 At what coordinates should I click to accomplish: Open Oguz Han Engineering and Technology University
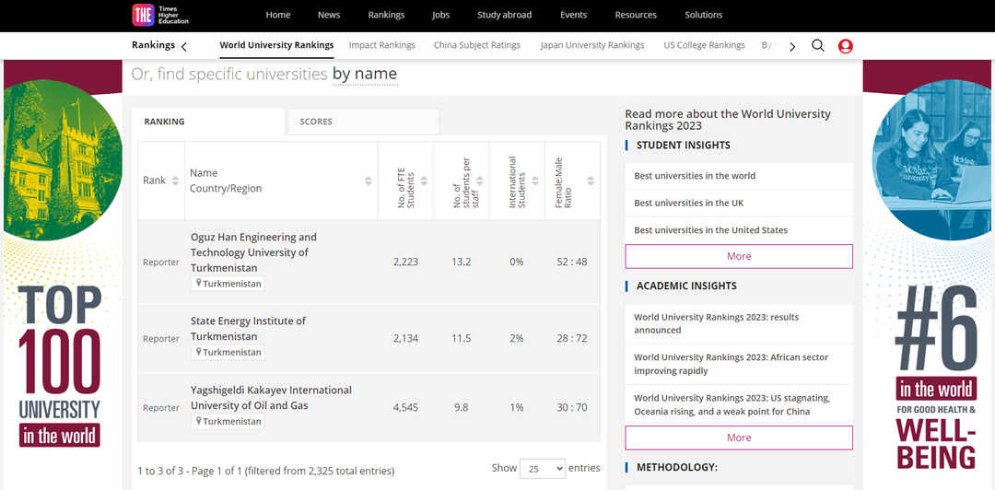coord(254,252)
